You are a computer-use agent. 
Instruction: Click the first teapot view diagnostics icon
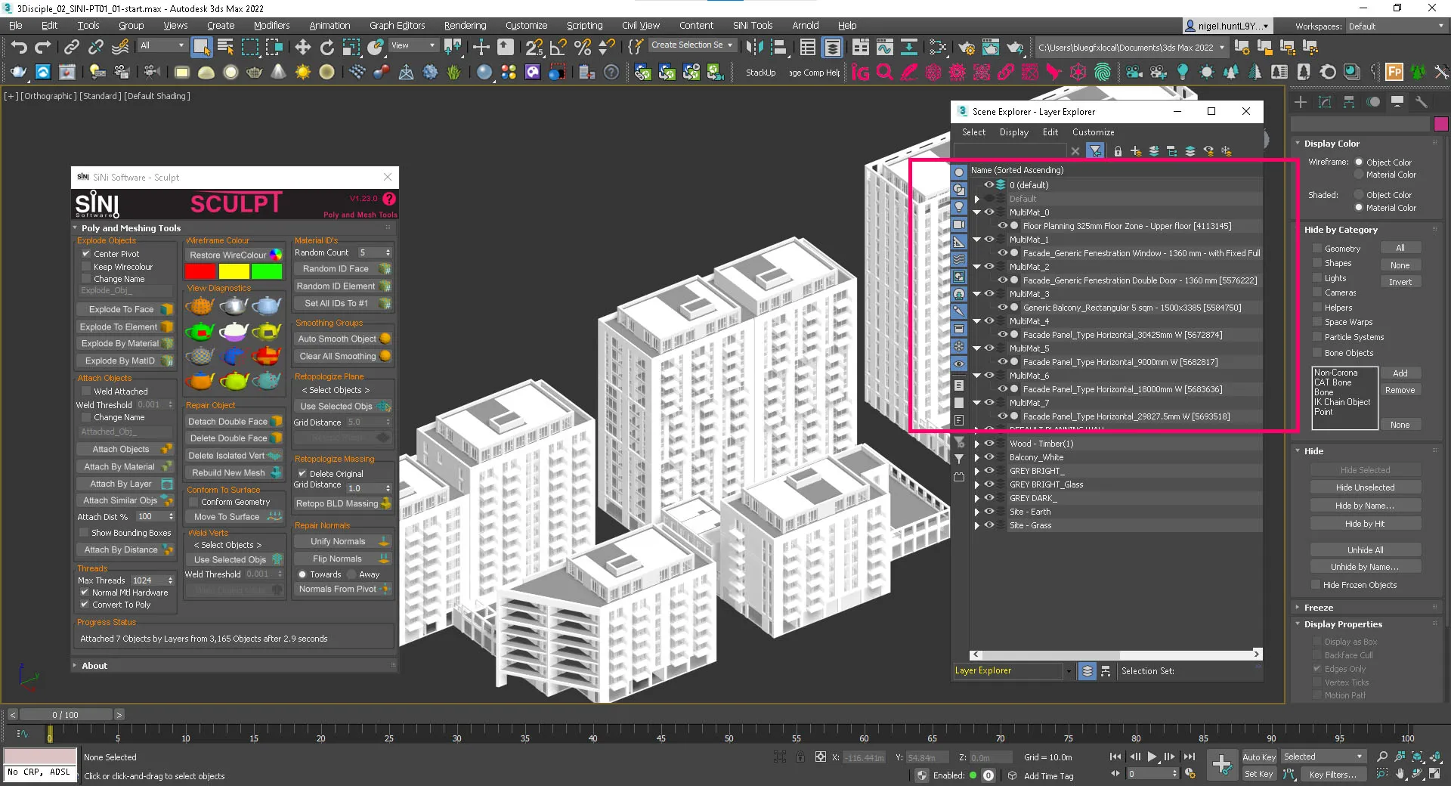tap(200, 306)
